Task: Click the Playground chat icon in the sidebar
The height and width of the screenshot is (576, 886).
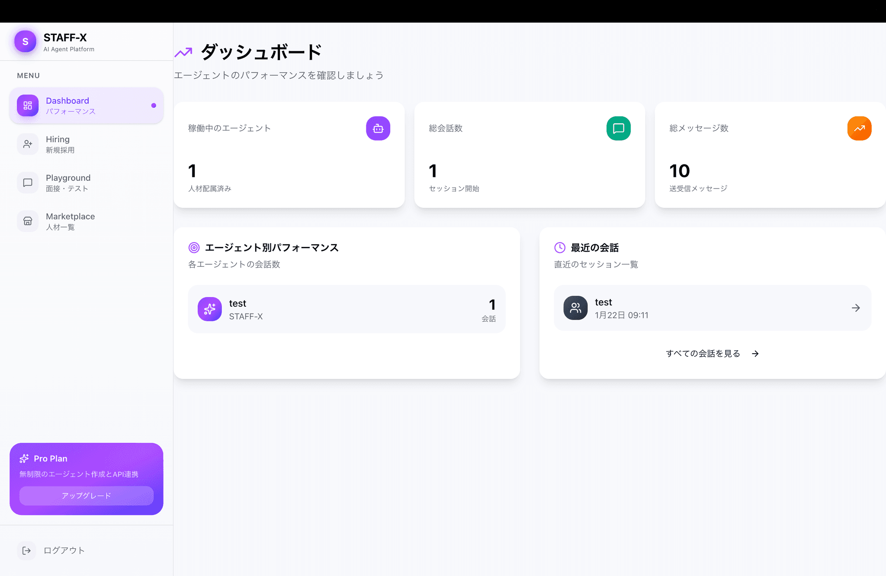Action: 28,182
